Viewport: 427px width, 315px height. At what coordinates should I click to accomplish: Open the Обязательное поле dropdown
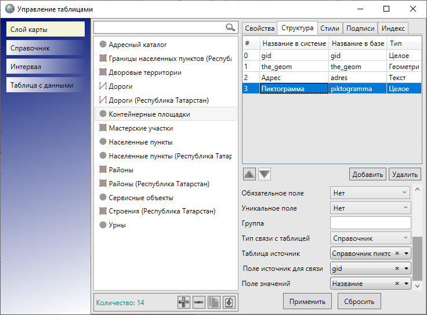click(370, 193)
